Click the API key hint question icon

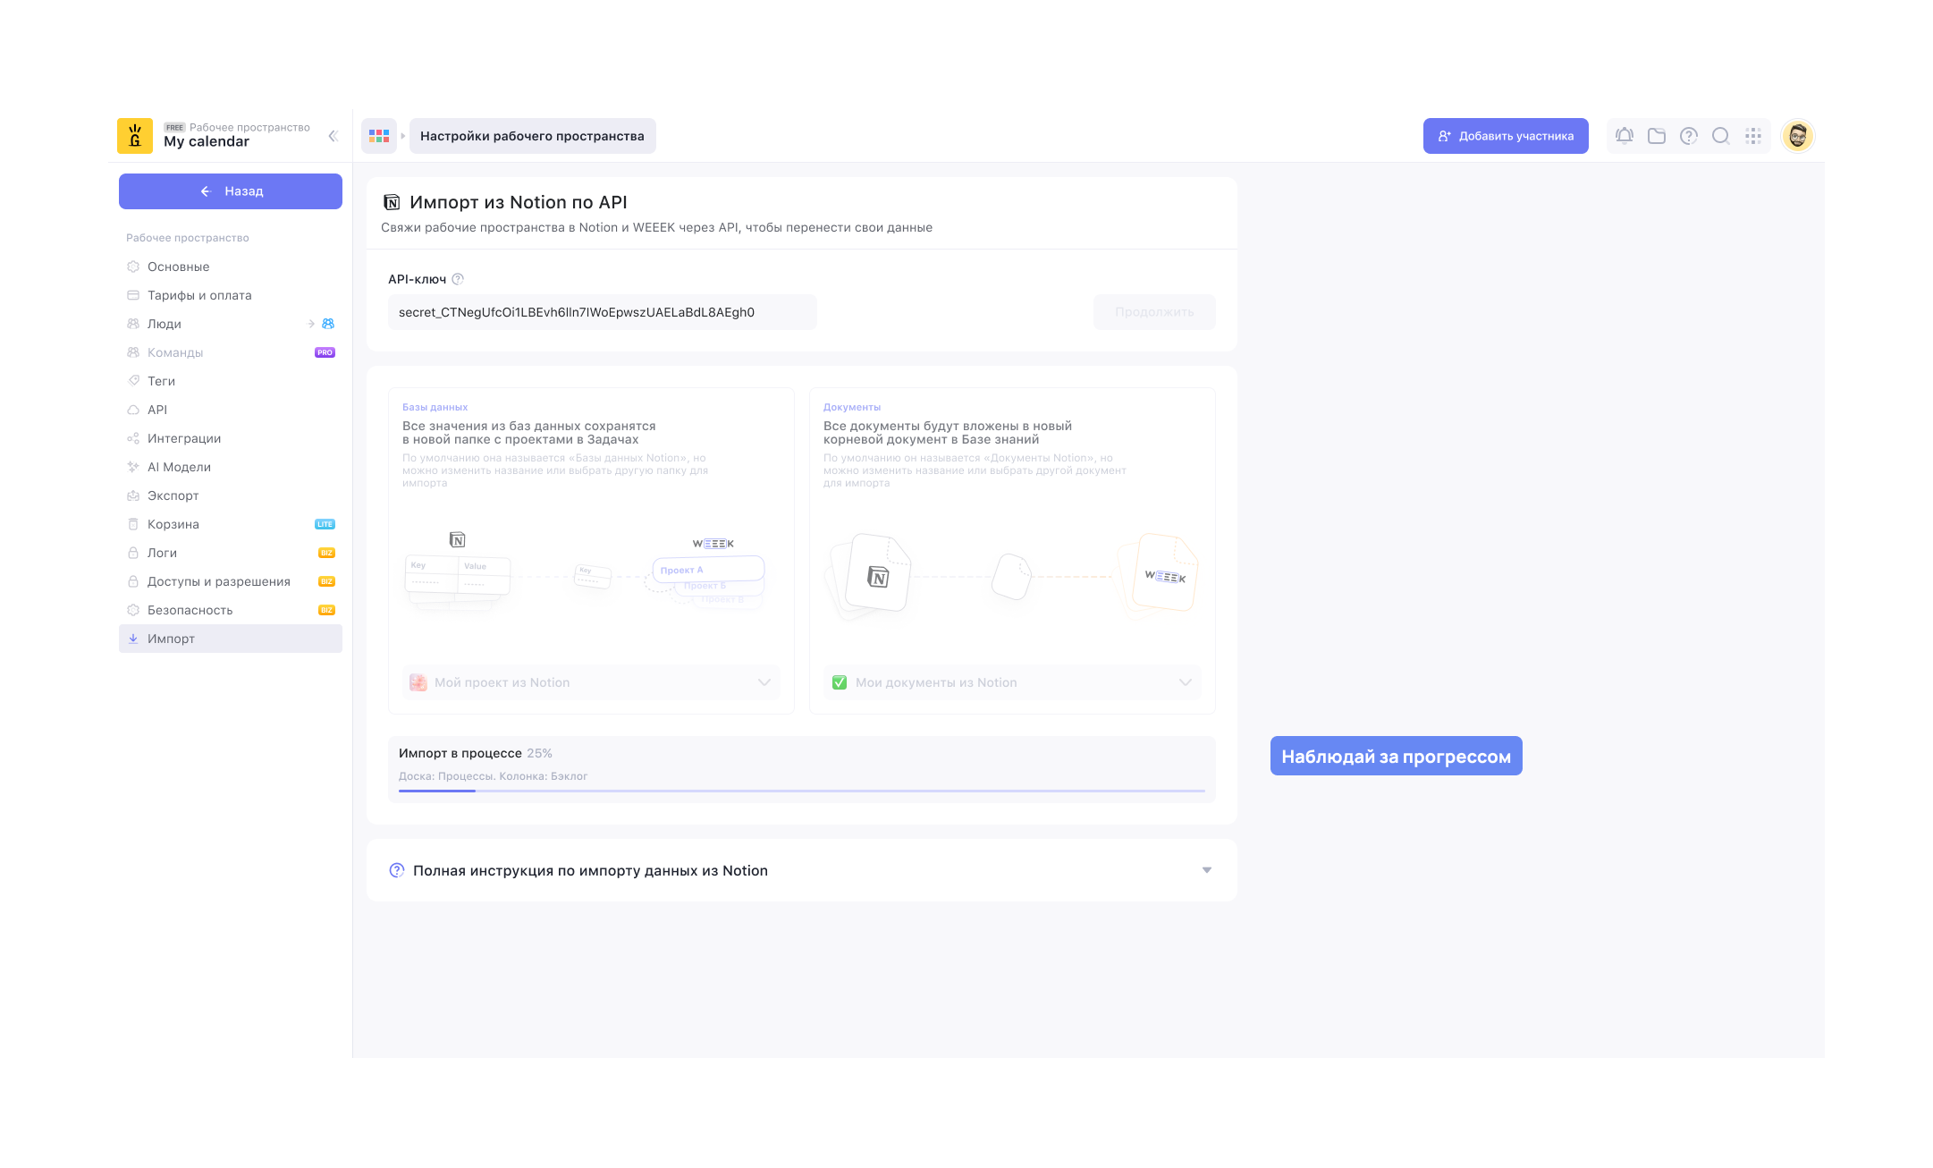(458, 279)
